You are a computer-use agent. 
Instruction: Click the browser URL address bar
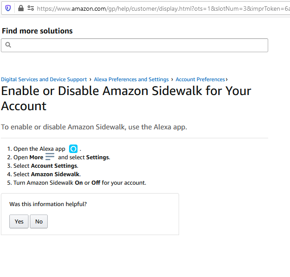(x=160, y=8)
